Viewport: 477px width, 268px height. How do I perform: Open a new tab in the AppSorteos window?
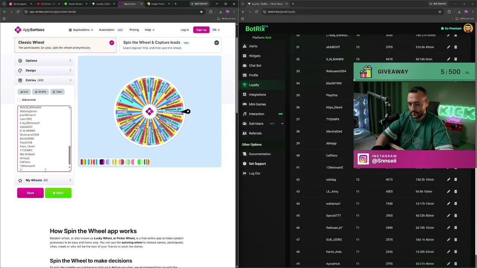pos(175,4)
